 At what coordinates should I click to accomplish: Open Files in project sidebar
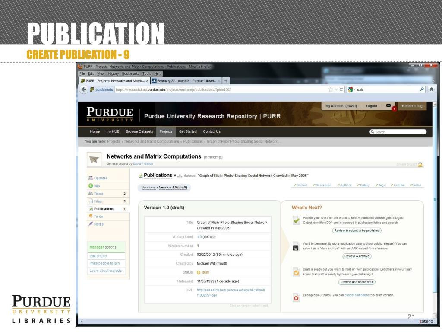tap(98, 201)
